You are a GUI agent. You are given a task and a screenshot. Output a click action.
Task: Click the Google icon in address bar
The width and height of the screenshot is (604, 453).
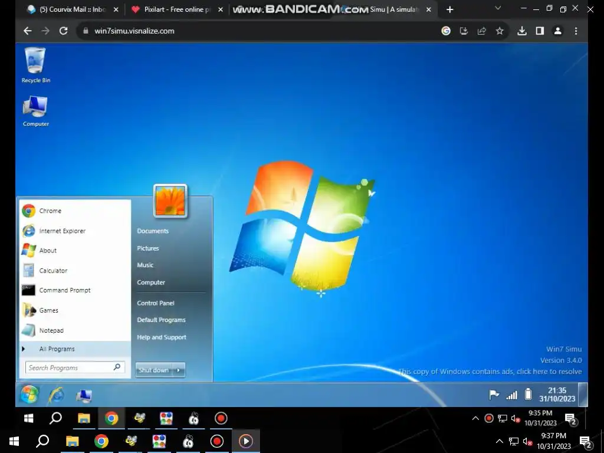click(x=446, y=31)
